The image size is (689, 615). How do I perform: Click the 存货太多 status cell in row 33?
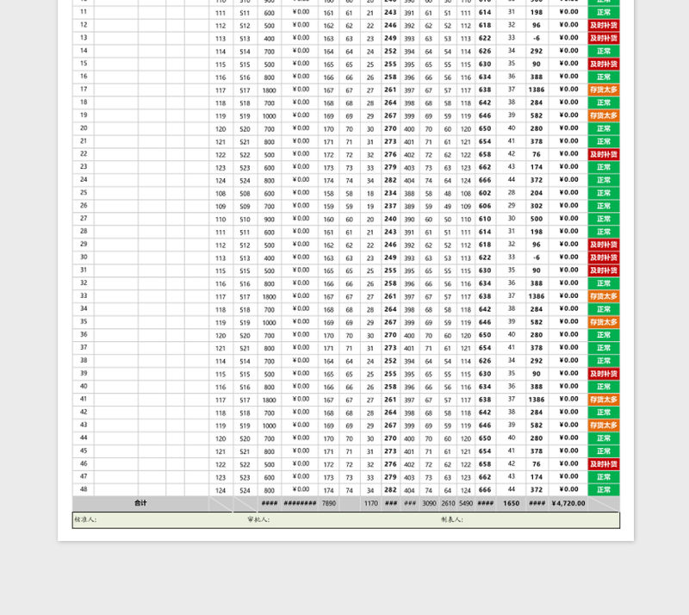coord(603,296)
